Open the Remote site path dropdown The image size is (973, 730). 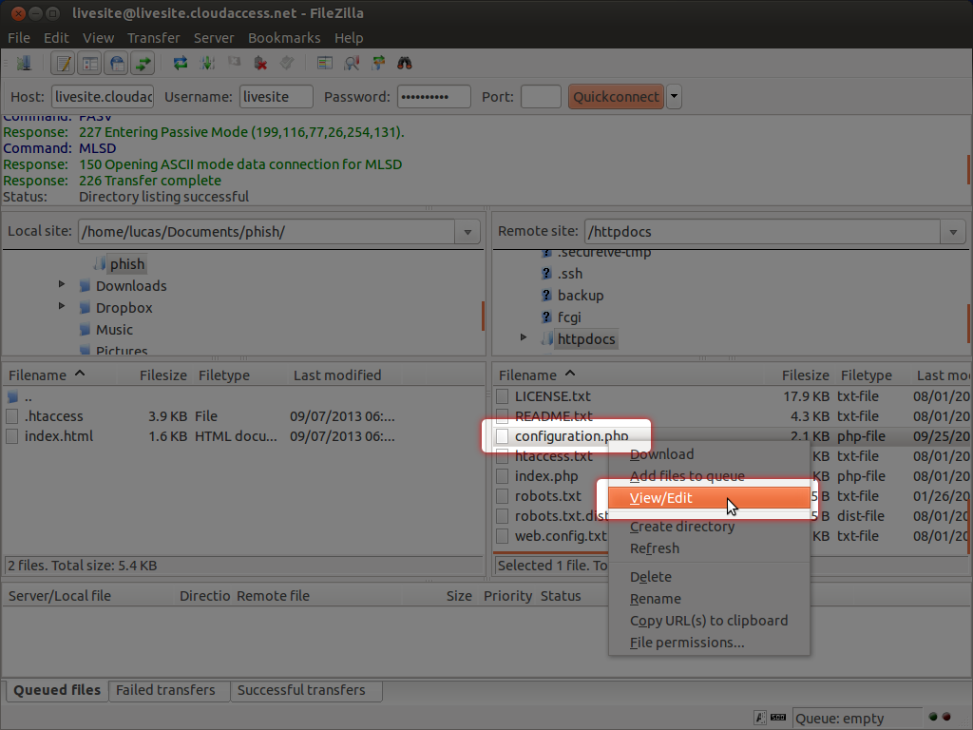click(953, 232)
